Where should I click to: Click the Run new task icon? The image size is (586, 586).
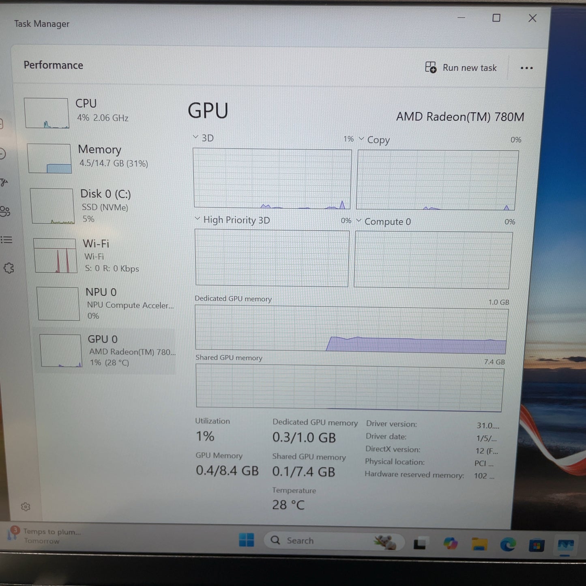pos(431,67)
